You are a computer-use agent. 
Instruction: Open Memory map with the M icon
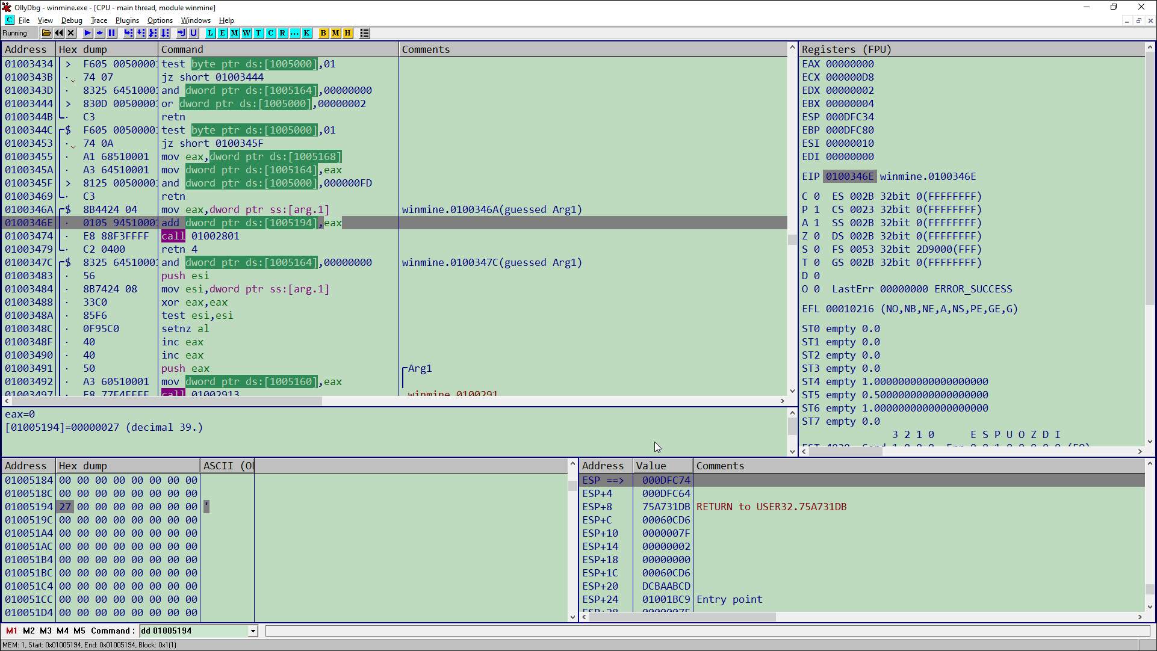[x=234, y=33]
